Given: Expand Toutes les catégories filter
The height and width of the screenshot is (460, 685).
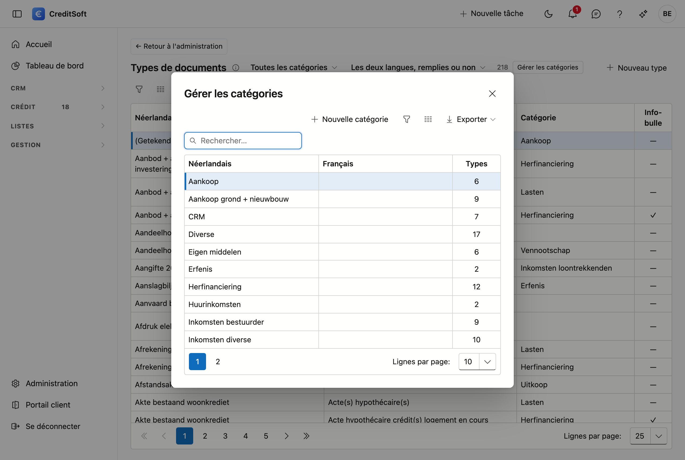Looking at the screenshot, I should (294, 67).
